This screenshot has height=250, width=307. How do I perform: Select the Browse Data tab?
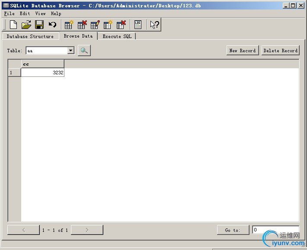pos(78,36)
